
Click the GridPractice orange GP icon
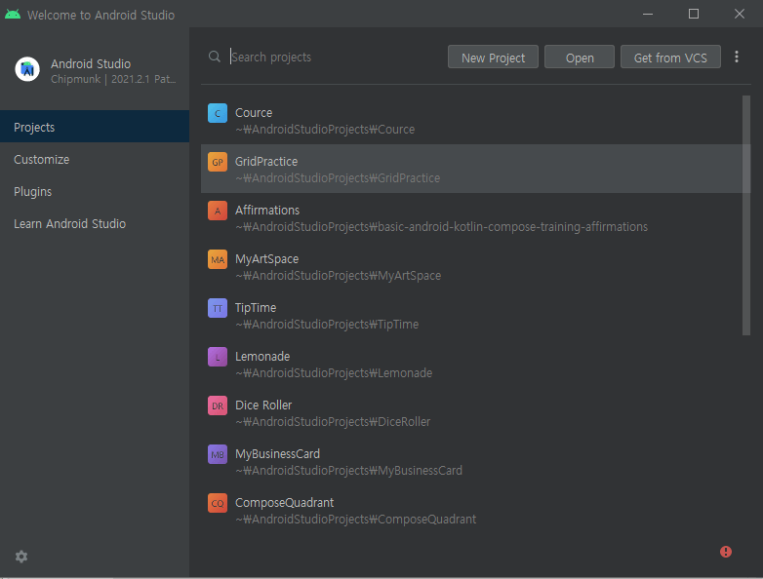[x=218, y=162]
